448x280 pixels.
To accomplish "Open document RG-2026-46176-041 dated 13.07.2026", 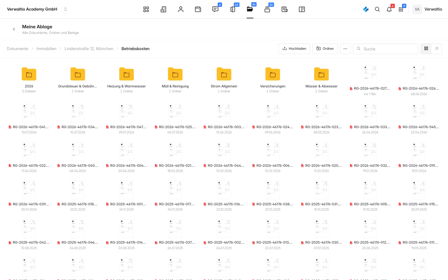I will tap(29, 119).
